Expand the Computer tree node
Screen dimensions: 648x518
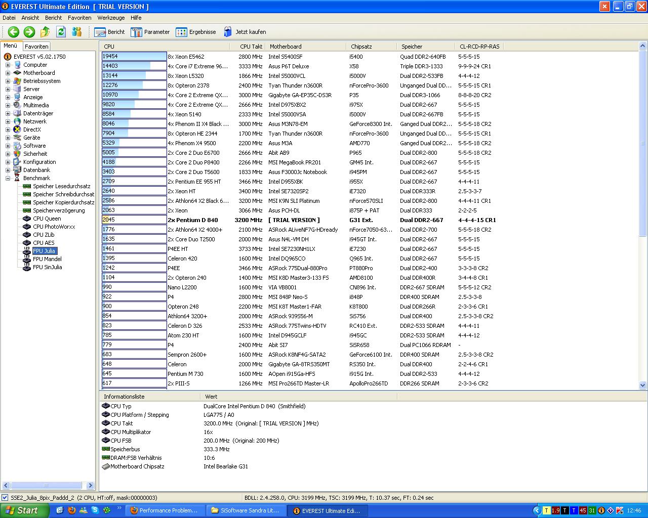point(8,65)
